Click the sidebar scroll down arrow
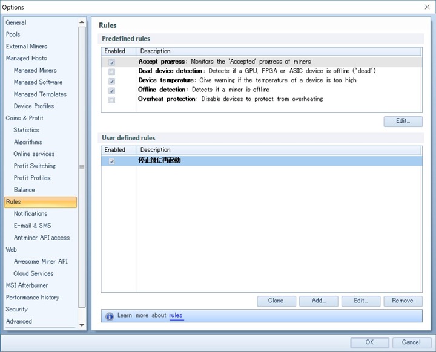 point(82,325)
